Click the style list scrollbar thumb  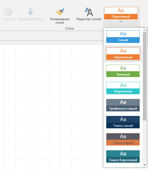click(144, 76)
